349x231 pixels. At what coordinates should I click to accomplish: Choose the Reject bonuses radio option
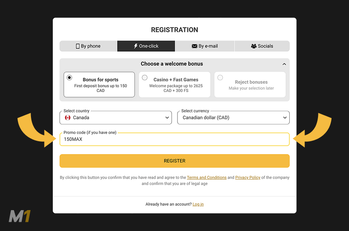(220, 78)
